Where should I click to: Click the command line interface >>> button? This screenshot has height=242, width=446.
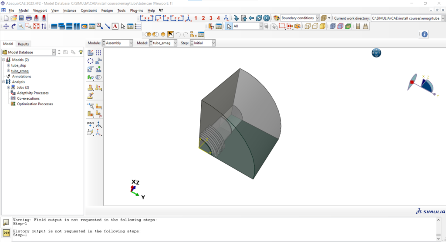[6, 233]
